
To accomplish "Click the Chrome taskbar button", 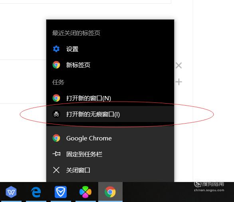I will click(x=110, y=192).
